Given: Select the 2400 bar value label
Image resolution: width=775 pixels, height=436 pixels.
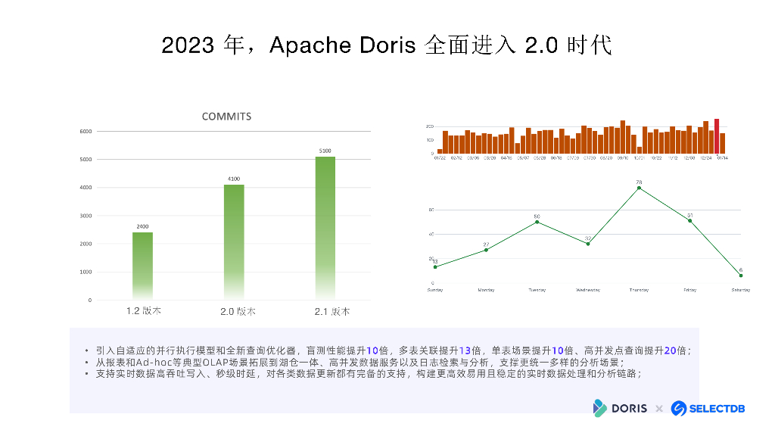Looking at the screenshot, I should point(142,226).
